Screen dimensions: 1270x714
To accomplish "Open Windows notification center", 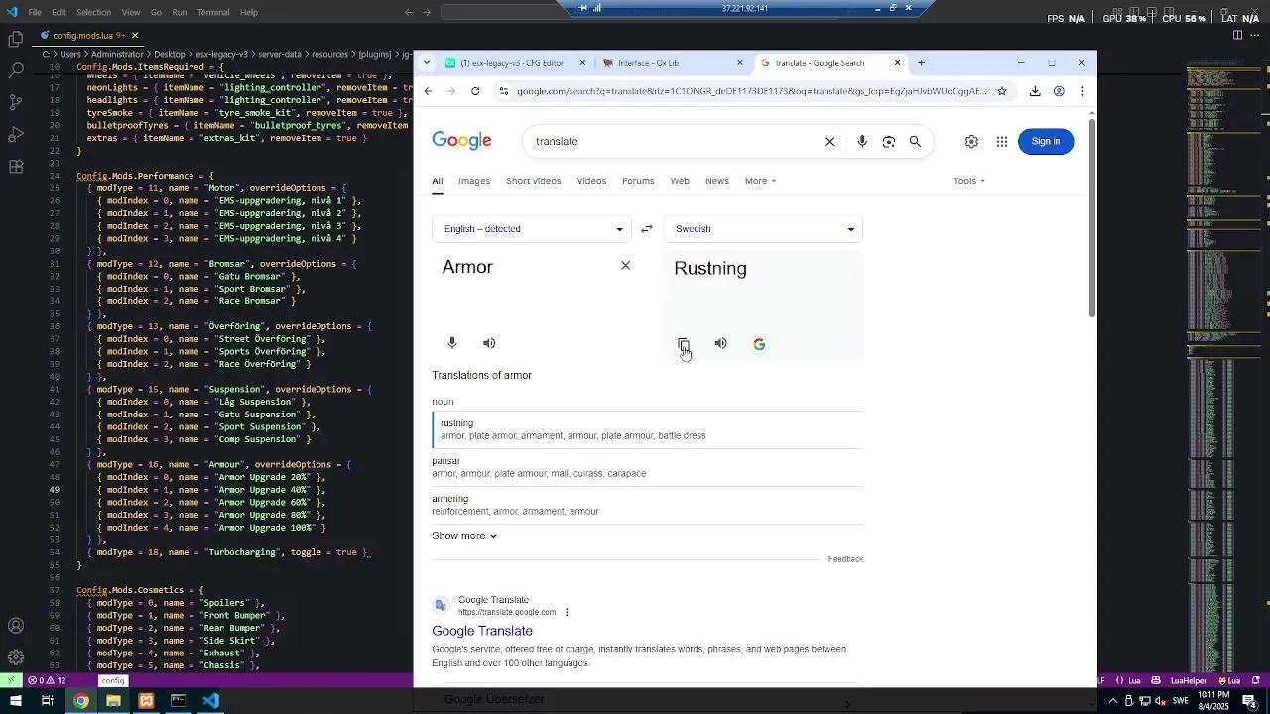I will point(1249,701).
